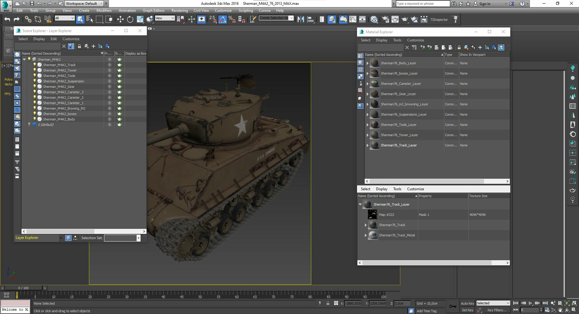This screenshot has height=314, width=579.
Task: Collapse the Sherman76_Track_Layer in lower panel
Action: pyautogui.click(x=360, y=204)
